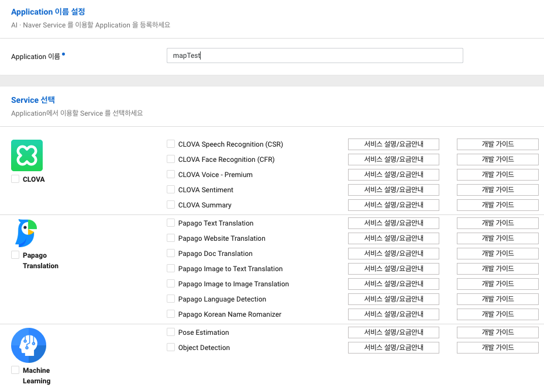The width and height of the screenshot is (544, 388).
Task: Show 서비스 설명/요금안내 for Papago Image to Image
Action: (x=394, y=284)
